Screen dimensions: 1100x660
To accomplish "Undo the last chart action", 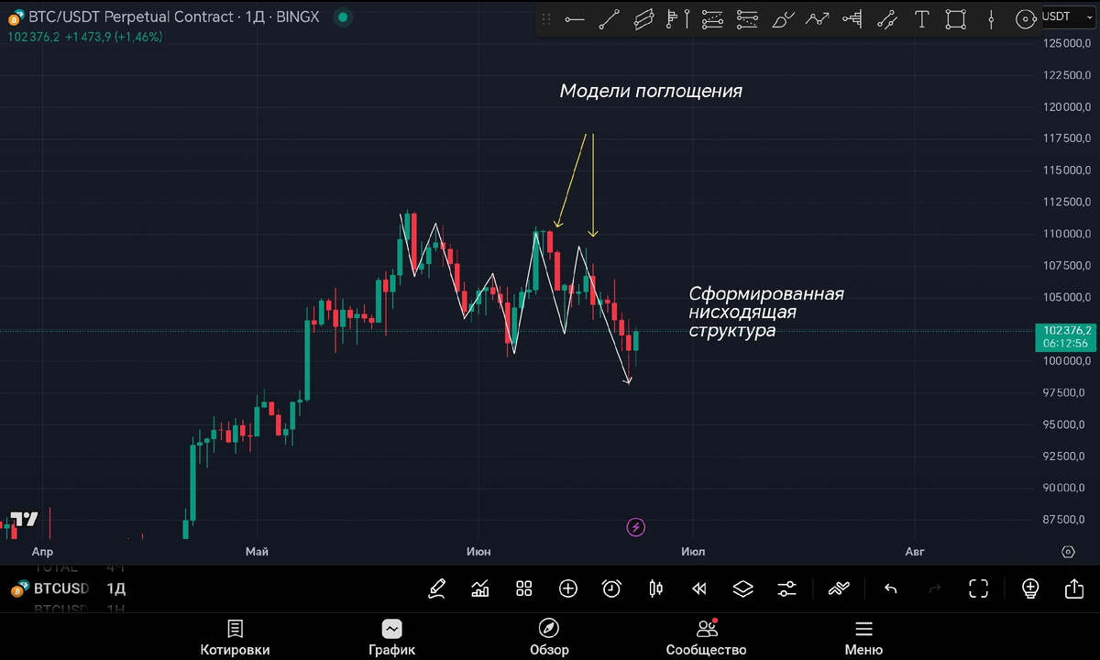I will tap(890, 588).
